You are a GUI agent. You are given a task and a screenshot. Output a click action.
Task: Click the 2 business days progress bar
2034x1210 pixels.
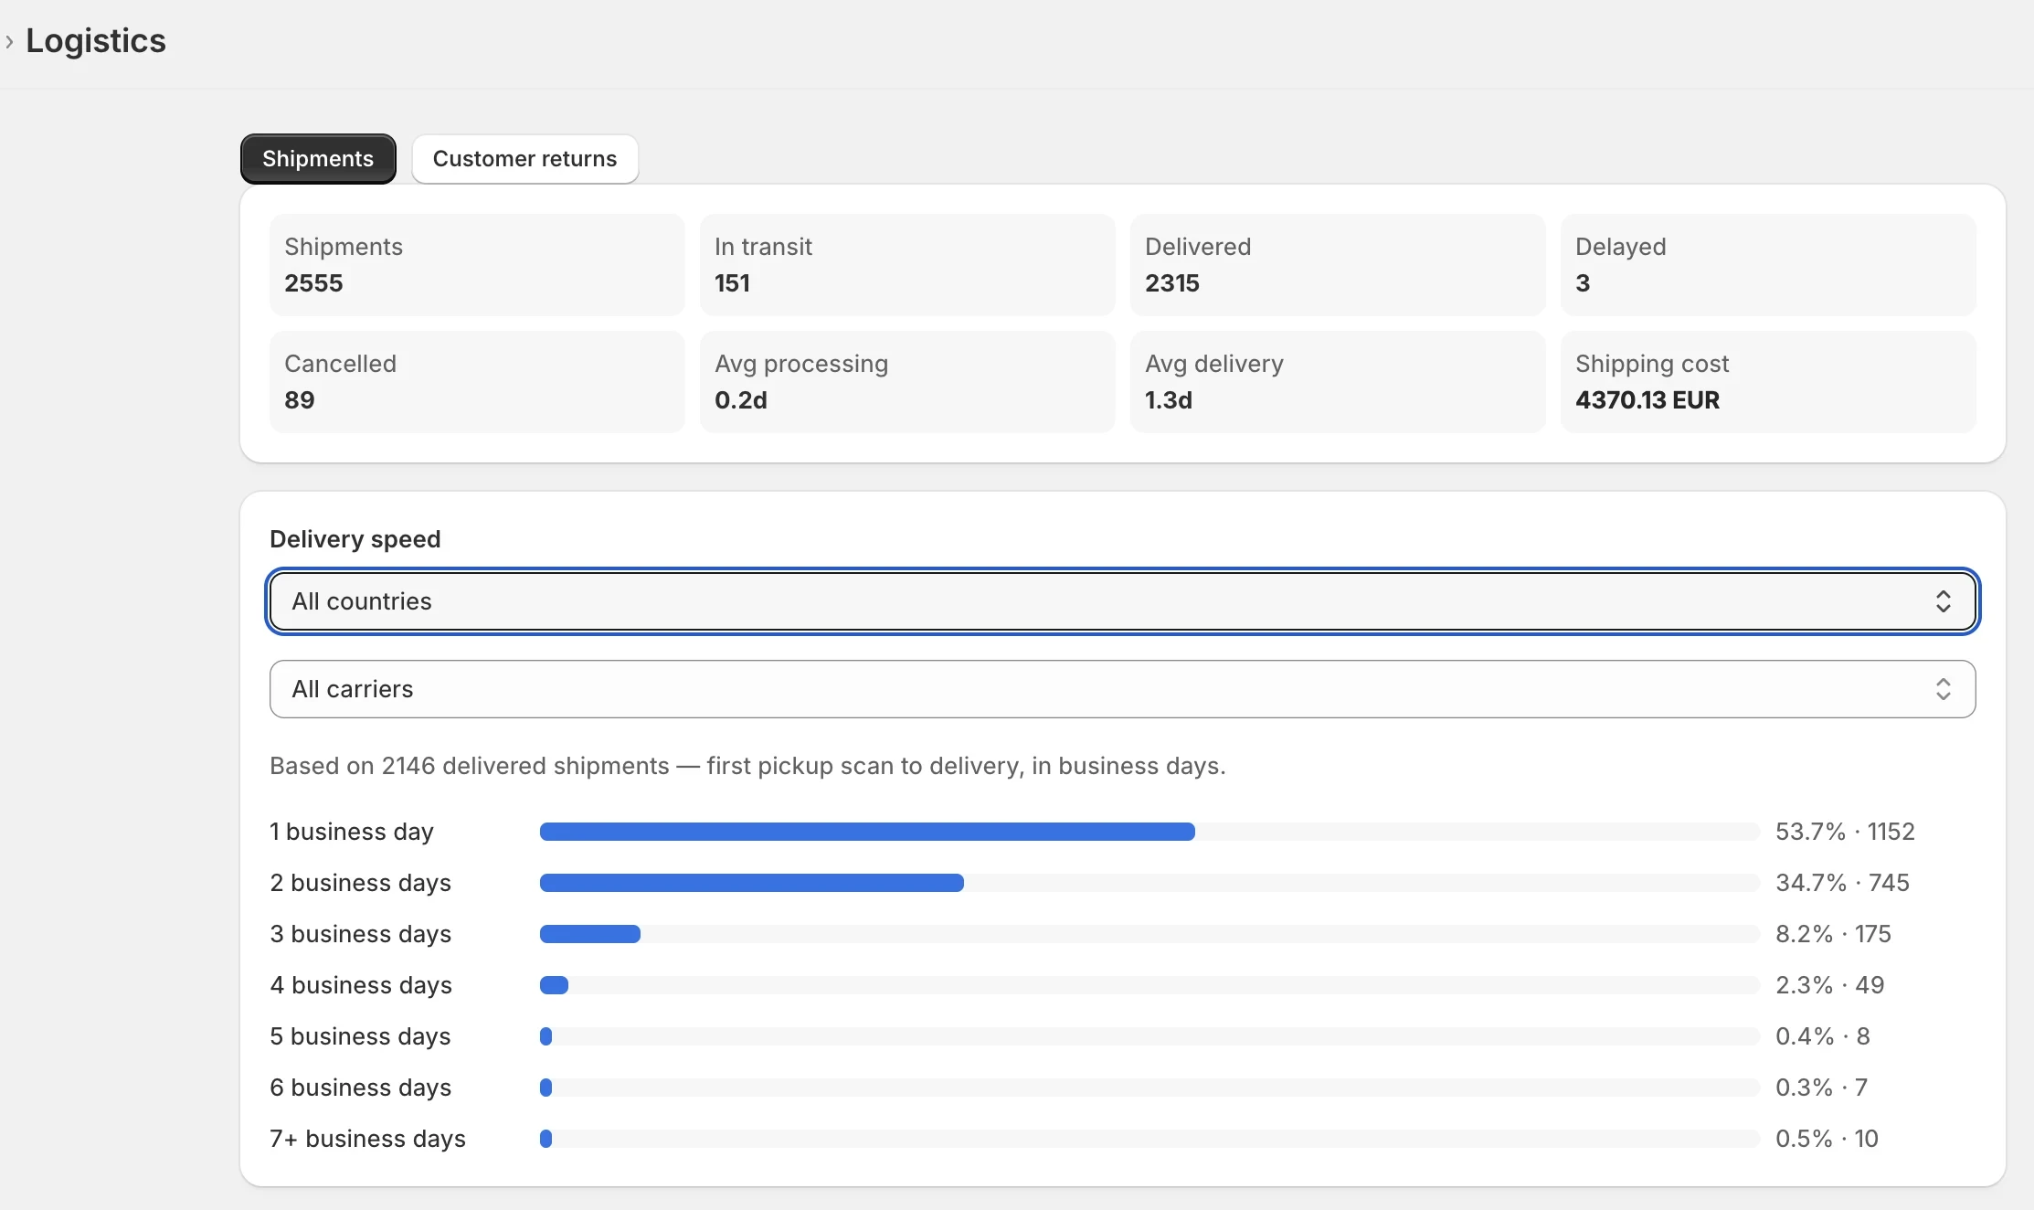(x=1149, y=883)
